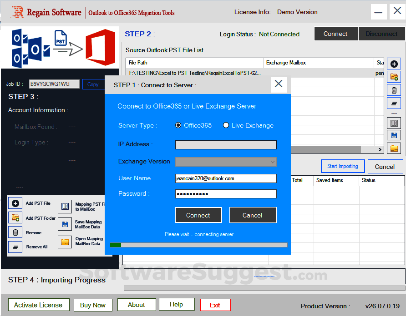
Task: Click the Start Importing button
Action: pyautogui.click(x=342, y=166)
